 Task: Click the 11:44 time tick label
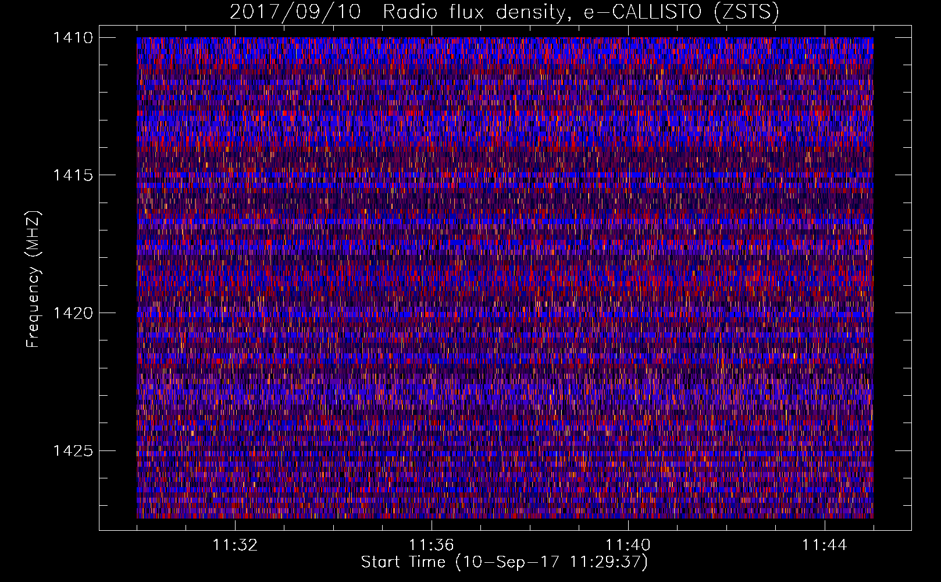pos(825,545)
